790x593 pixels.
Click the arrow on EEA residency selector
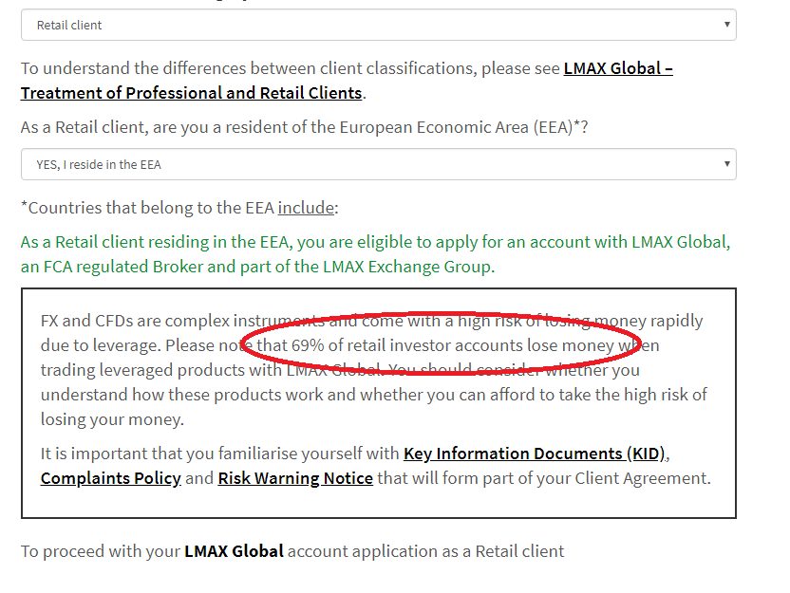726,164
